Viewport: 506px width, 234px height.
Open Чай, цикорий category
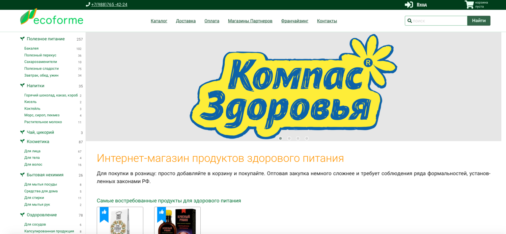pyautogui.click(x=40, y=132)
